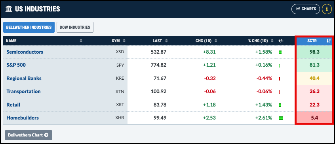The image size is (335, 144).
Task: Click the NAME column header
Action: tap(11, 41)
